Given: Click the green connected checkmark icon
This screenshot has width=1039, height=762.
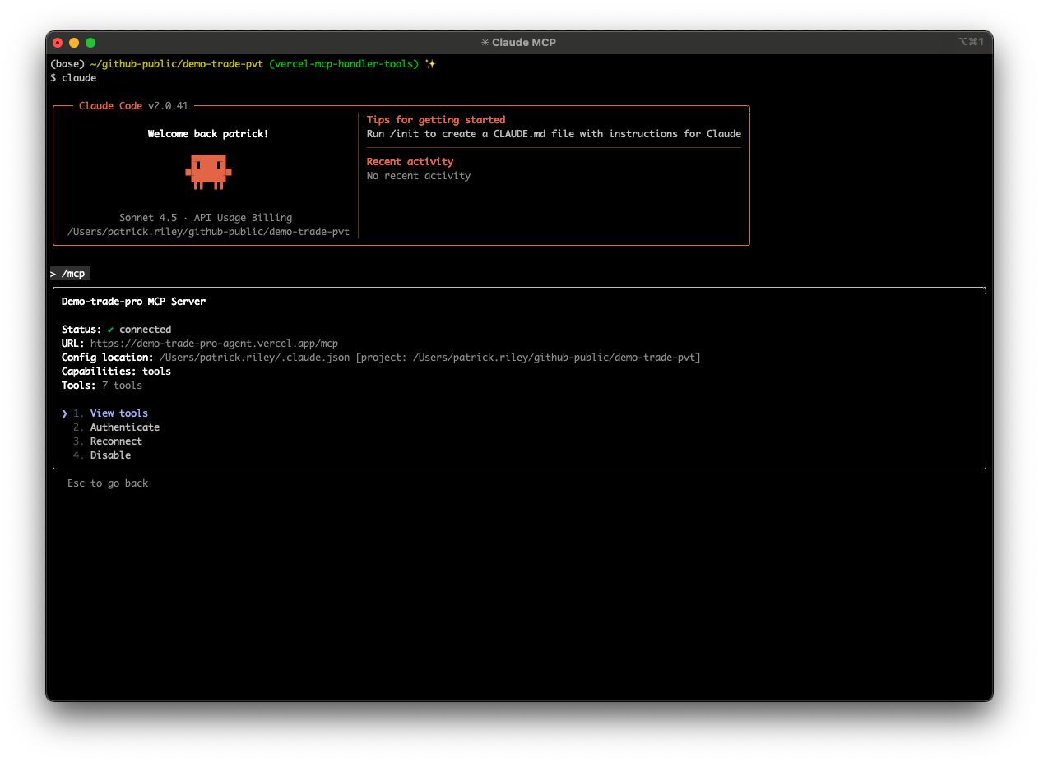Looking at the screenshot, I should [110, 330].
